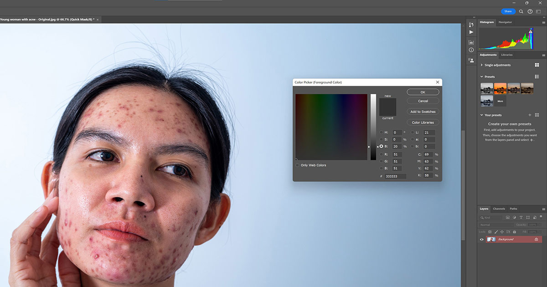Hide the Background layer visibility eye
Viewport: 547px width, 287px height.
click(482, 239)
